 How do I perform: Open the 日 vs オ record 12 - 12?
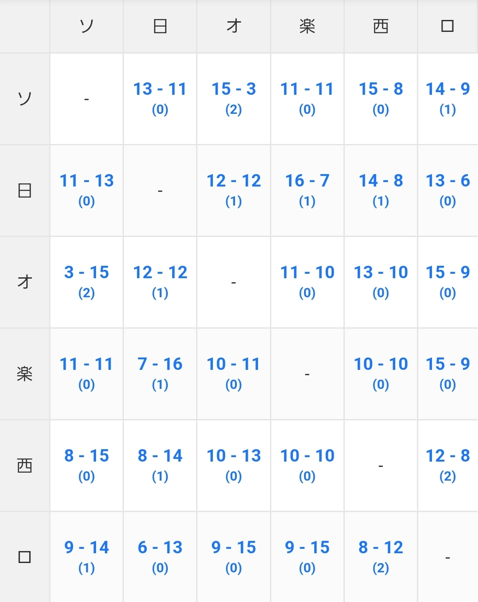(234, 181)
